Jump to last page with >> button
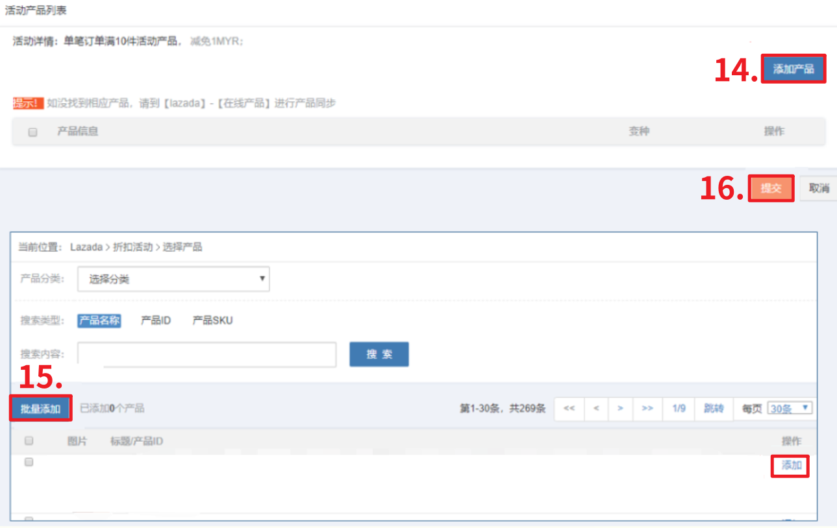 point(647,409)
